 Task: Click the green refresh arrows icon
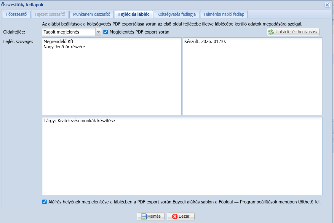(x=271, y=32)
